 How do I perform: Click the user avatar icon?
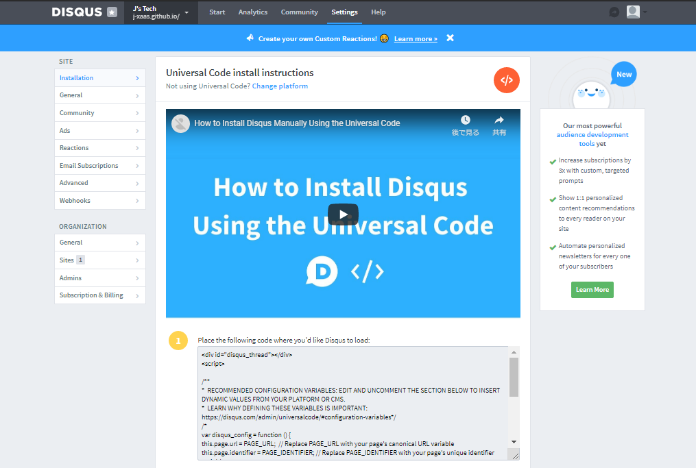(633, 12)
